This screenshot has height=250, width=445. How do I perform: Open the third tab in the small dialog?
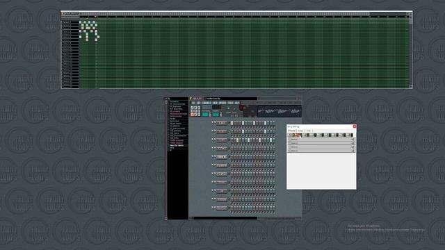pyautogui.click(x=309, y=131)
